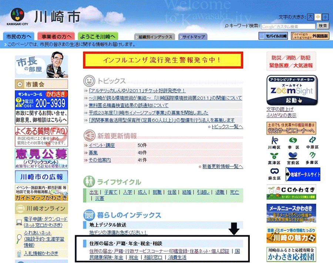Click the 入札情報かわさき link

(x=41, y=253)
